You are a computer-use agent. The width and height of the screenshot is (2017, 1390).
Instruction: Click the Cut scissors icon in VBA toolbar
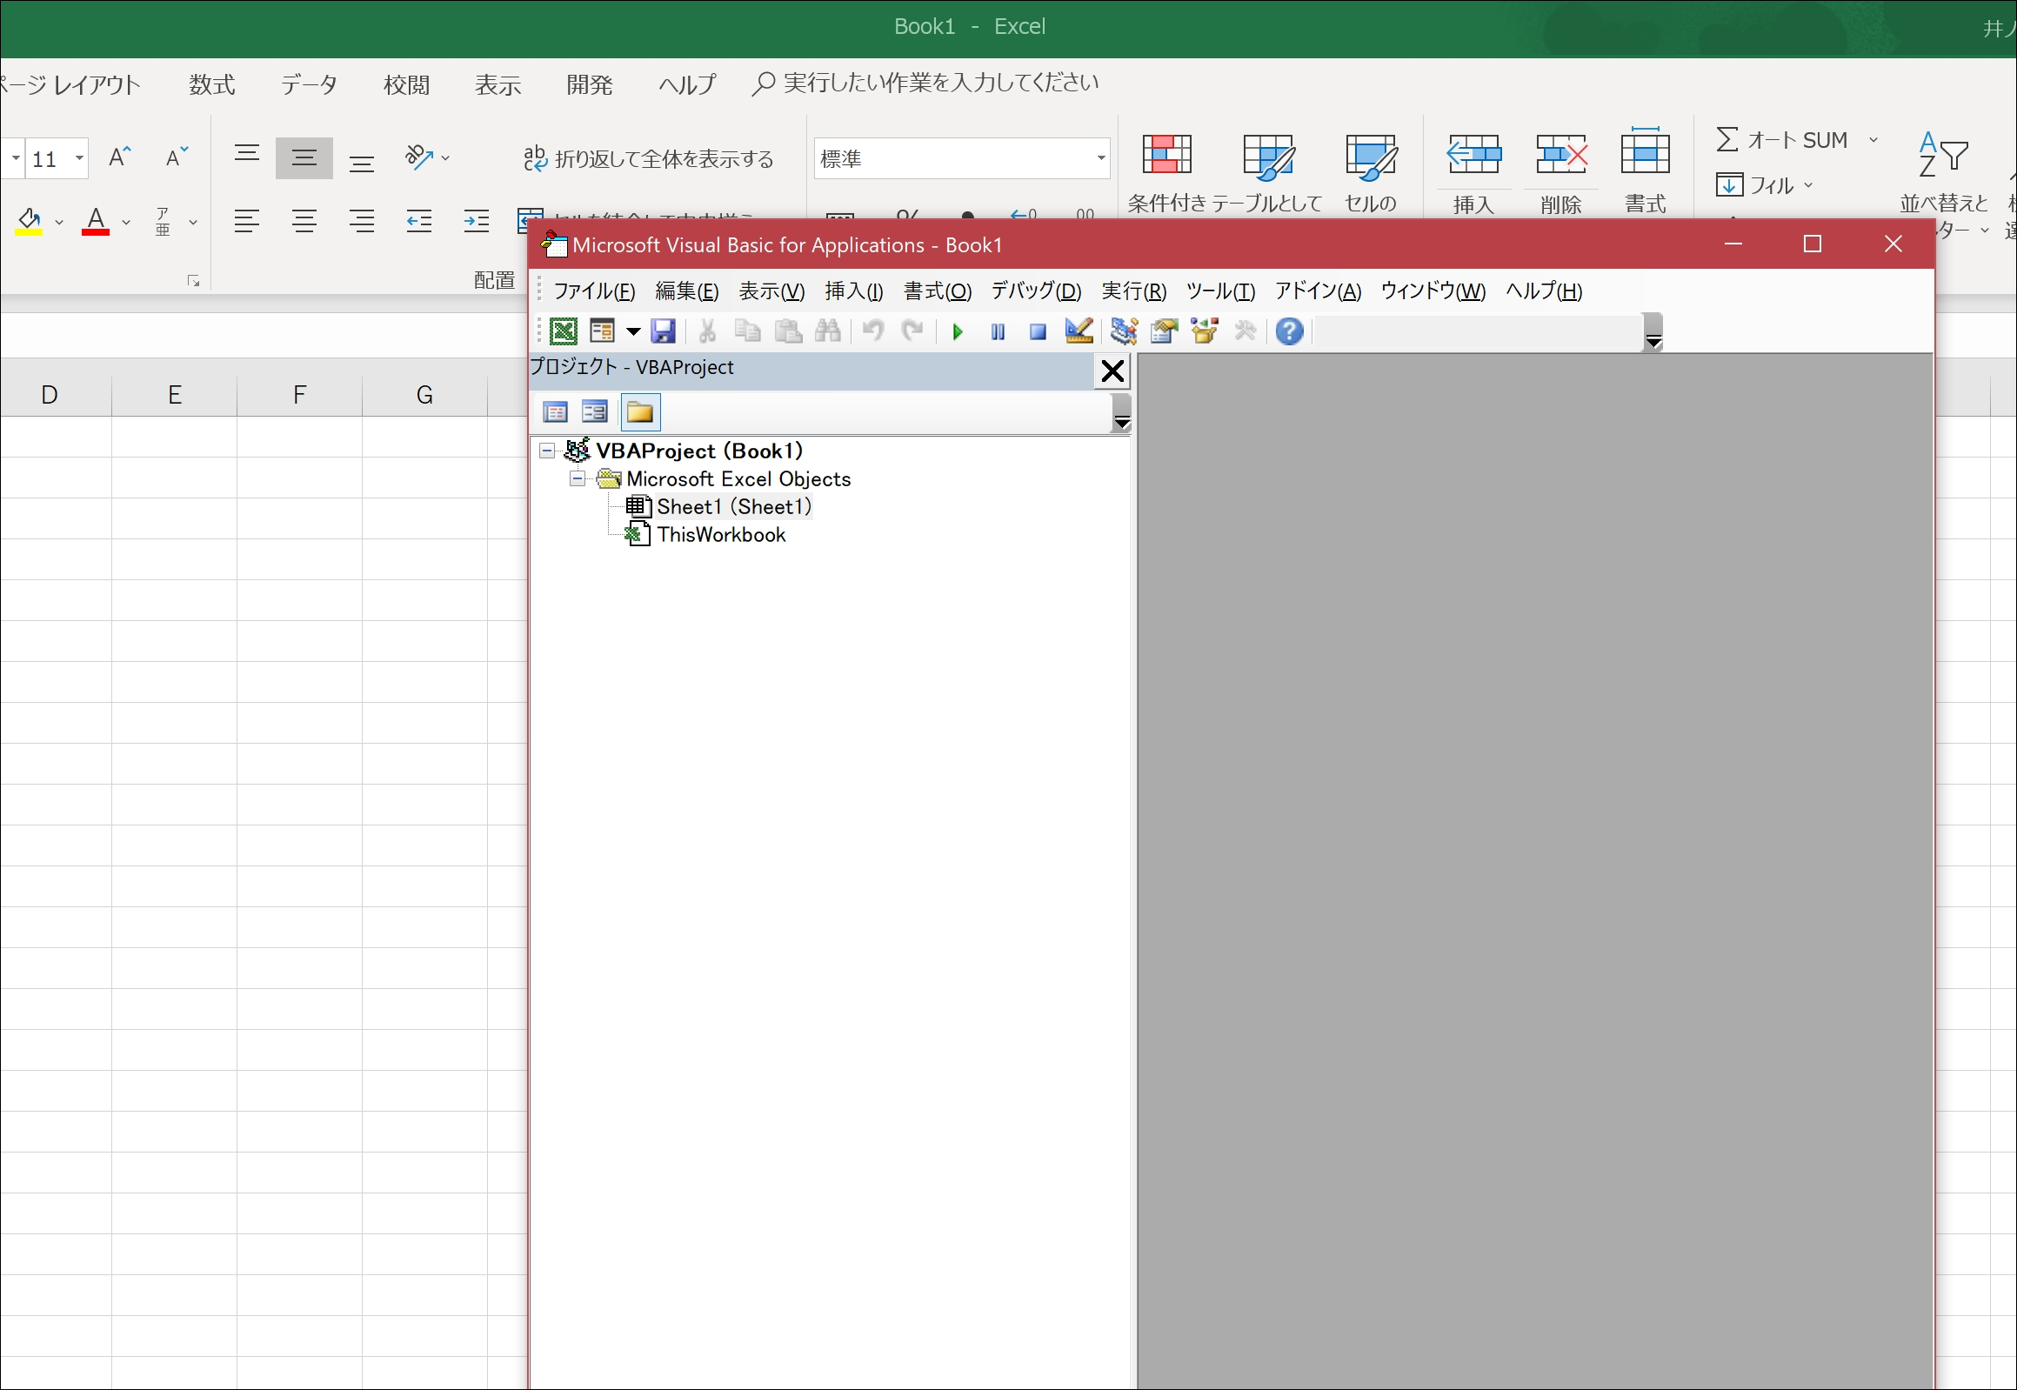coord(707,331)
